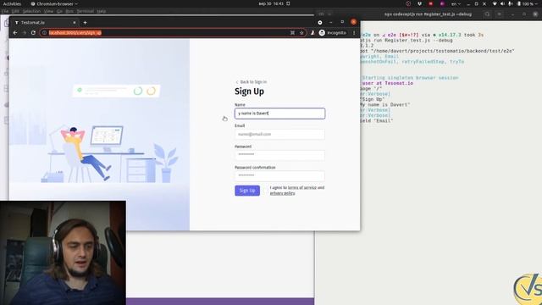Click the round icon in Chromium's title bar
Screen dimensions: 542x305
320,22
